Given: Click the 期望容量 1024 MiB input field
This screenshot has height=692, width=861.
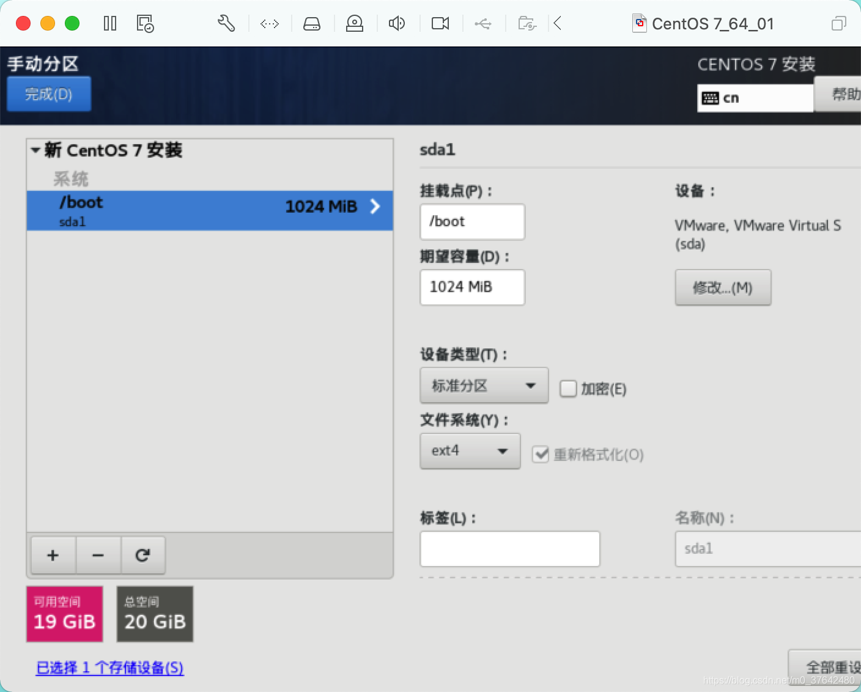Looking at the screenshot, I should click(x=472, y=287).
